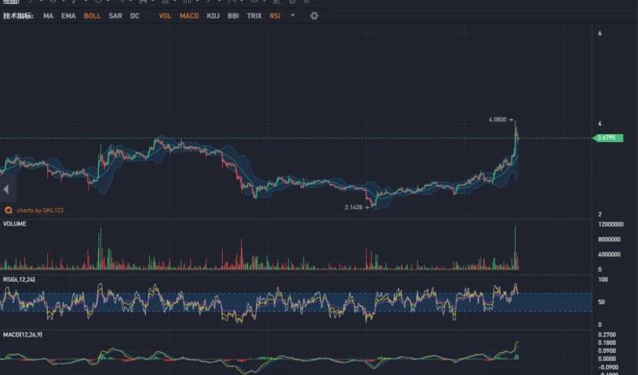The width and height of the screenshot is (638, 375).
Task: Enable the DC indicator
Action: tap(134, 15)
